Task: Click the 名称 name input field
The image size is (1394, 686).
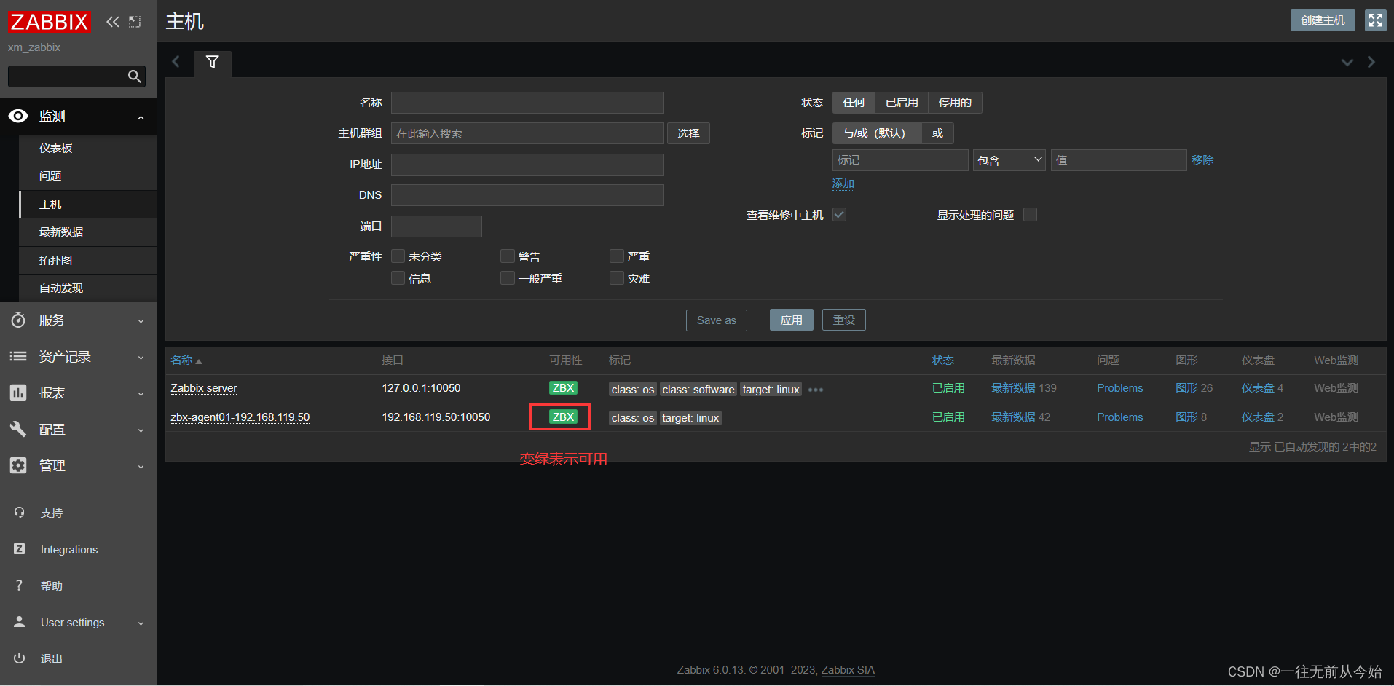Action: (527, 102)
